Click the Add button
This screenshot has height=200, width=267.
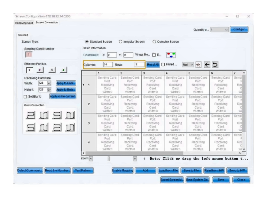(x=145, y=170)
